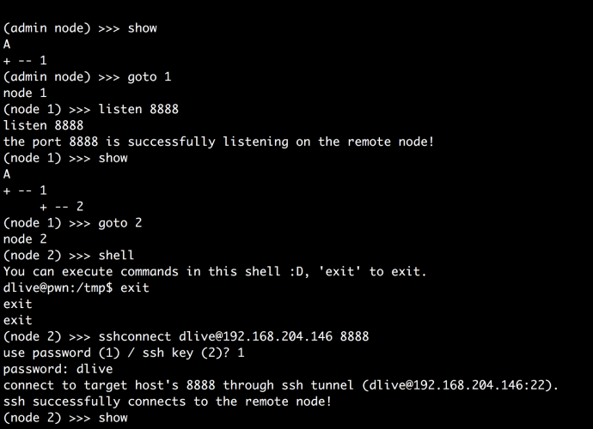
Task: Click the 'shell' command at node 2 prompt
Action: tap(116, 256)
